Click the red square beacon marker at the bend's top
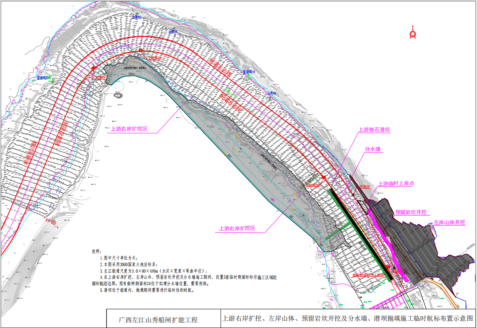Viewport: 477px width, 328px height. [141, 50]
